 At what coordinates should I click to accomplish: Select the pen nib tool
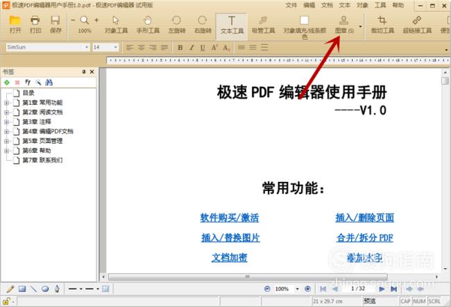(x=57, y=288)
